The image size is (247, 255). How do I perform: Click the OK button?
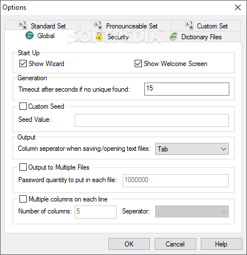pyautogui.click(x=129, y=244)
